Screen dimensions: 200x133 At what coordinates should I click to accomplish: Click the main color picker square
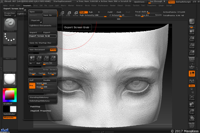coord(10,95)
